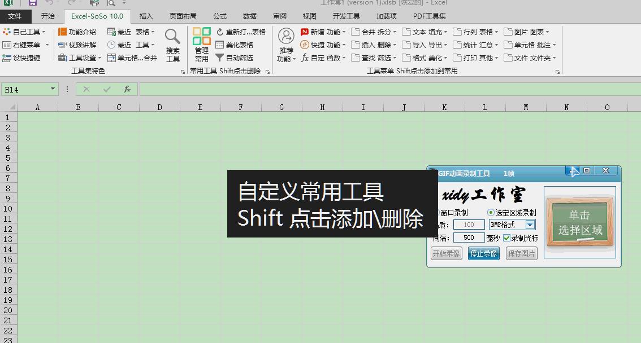This screenshot has height=343, width=641.
Task: Open the 图片图表 dropdown
Action: coord(526,32)
